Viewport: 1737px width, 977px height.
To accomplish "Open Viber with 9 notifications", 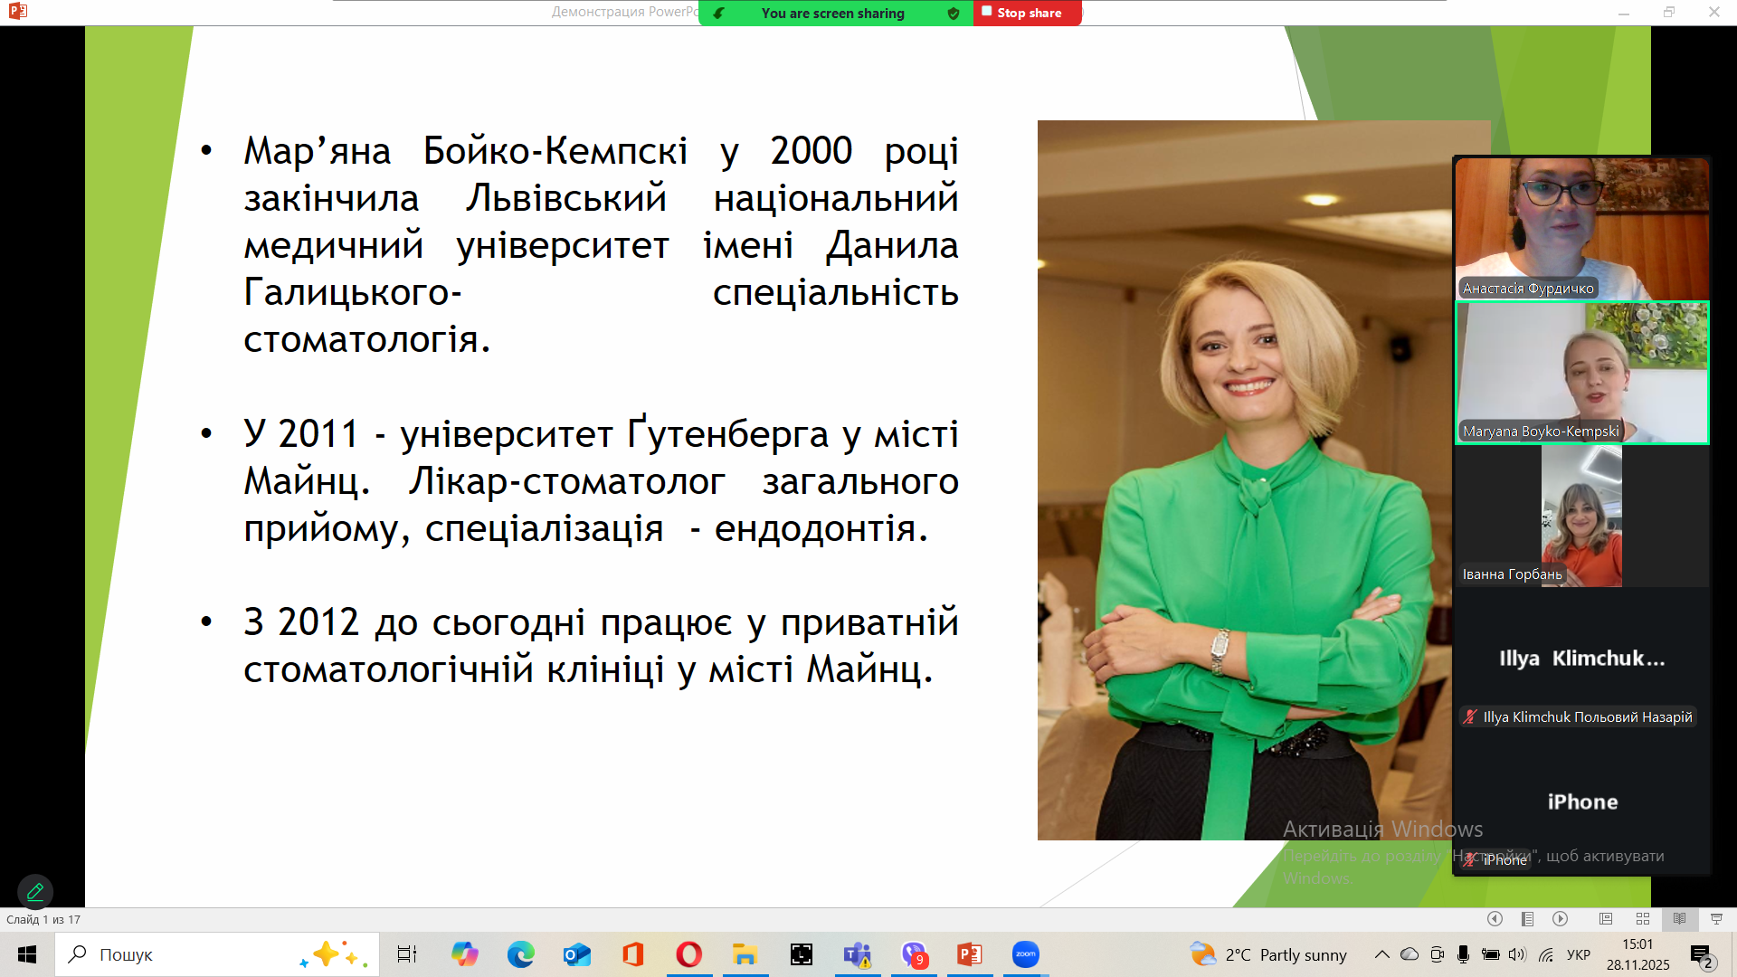I will [x=914, y=954].
